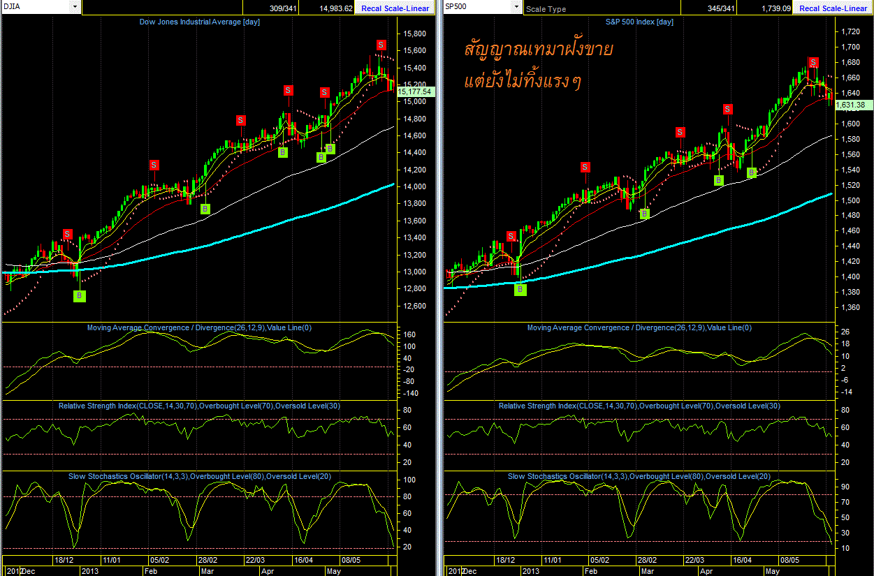The height and width of the screenshot is (576, 874).
Task: Click the 18/12 date on DJIA time axis
Action: click(64, 560)
